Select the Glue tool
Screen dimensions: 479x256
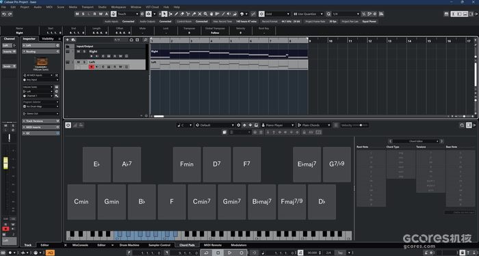pos(194,14)
